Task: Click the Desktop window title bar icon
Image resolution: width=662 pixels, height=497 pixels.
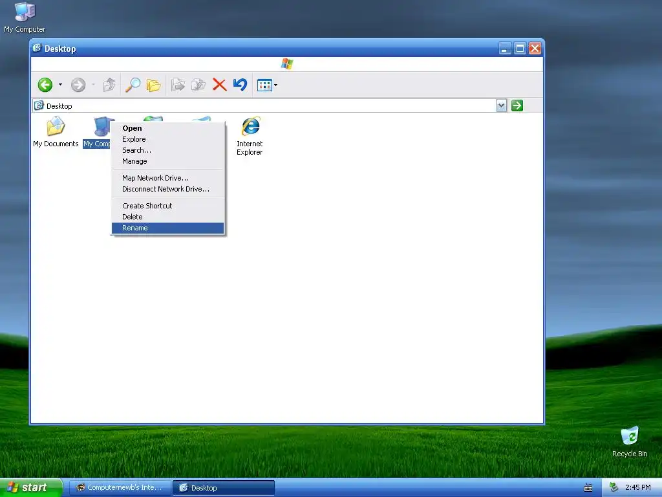Action: click(37, 48)
